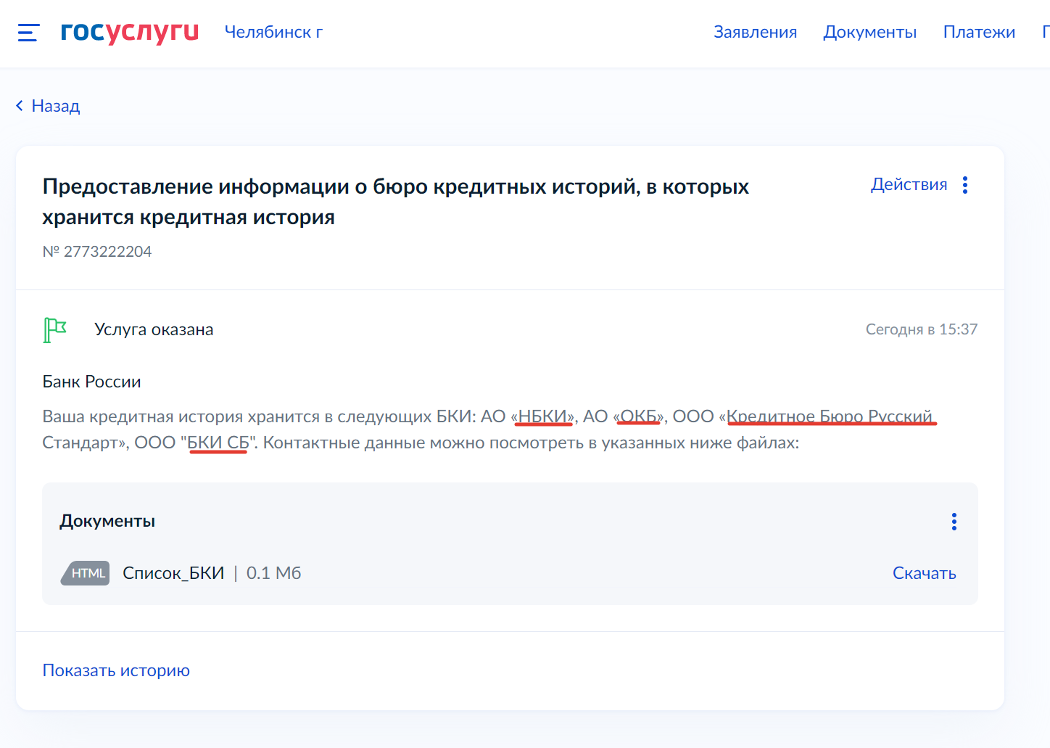Click the back chevron arrow icon
The width and height of the screenshot is (1050, 748).
[20, 106]
